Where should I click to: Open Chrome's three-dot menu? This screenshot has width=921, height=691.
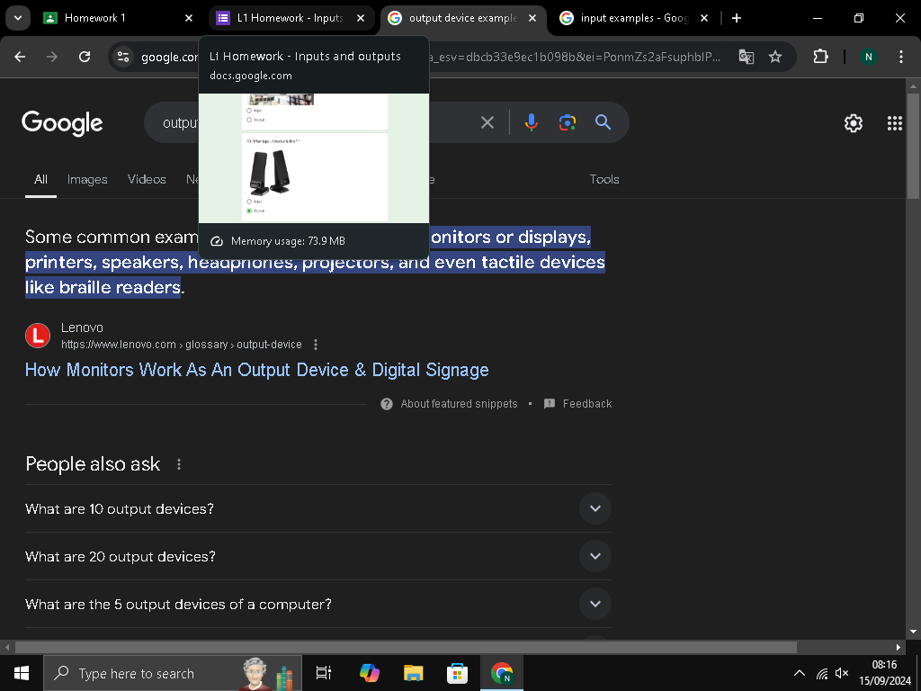901,57
